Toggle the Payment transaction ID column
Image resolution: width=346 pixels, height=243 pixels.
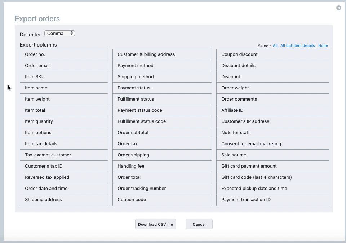click(x=272, y=200)
